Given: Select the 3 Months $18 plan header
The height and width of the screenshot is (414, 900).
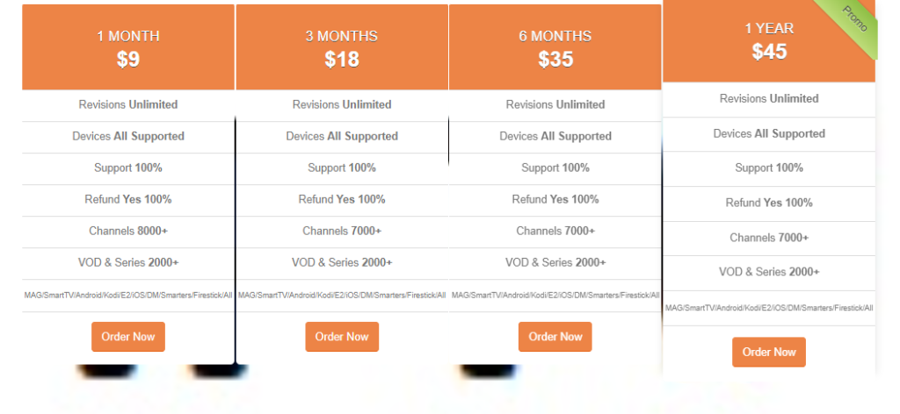Looking at the screenshot, I should pyautogui.click(x=342, y=47).
